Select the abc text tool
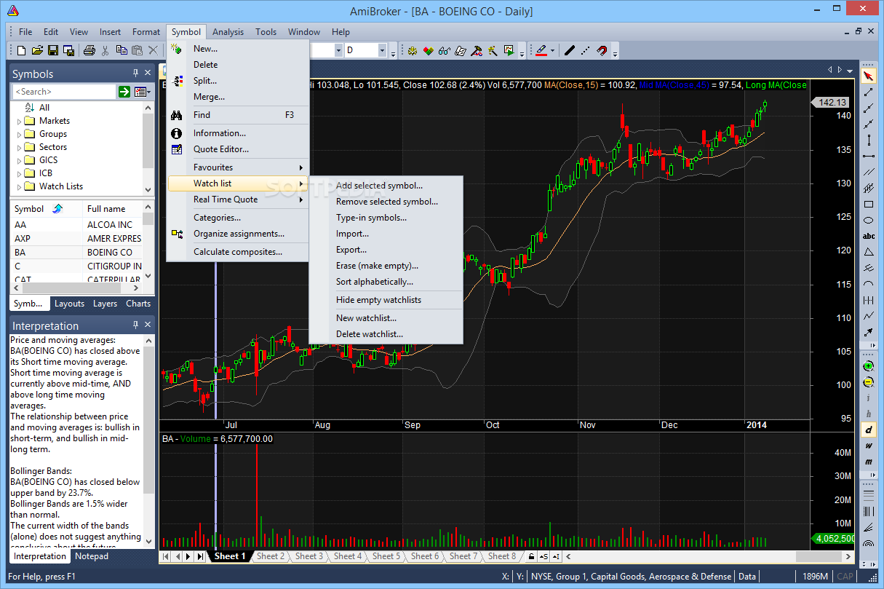The image size is (884, 589). [868, 236]
